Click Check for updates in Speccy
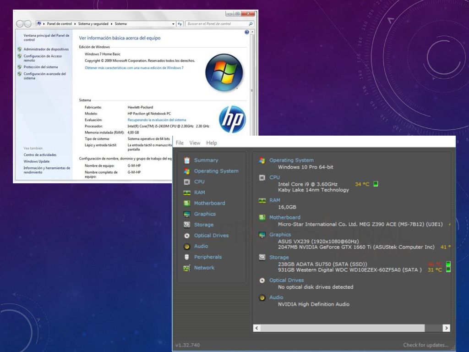The image size is (469, 352). [x=425, y=345]
